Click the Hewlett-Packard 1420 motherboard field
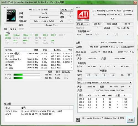Image resolution: width=138 pixels, height=126 pixels. click(112, 42)
